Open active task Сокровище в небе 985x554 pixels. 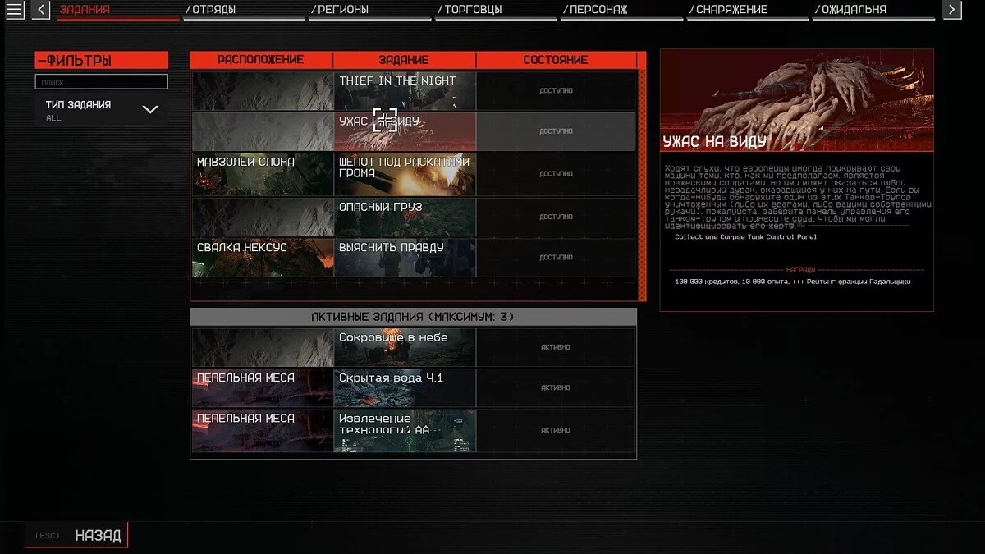pyautogui.click(x=405, y=347)
